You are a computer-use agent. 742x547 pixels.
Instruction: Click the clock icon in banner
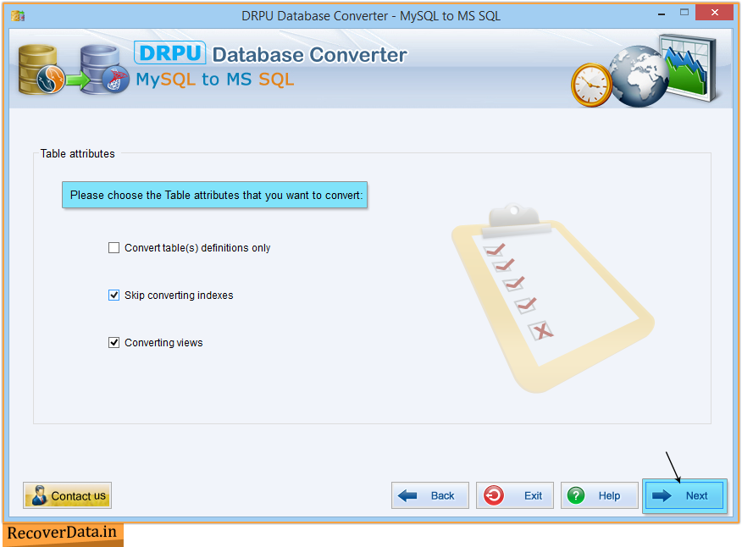coord(591,86)
